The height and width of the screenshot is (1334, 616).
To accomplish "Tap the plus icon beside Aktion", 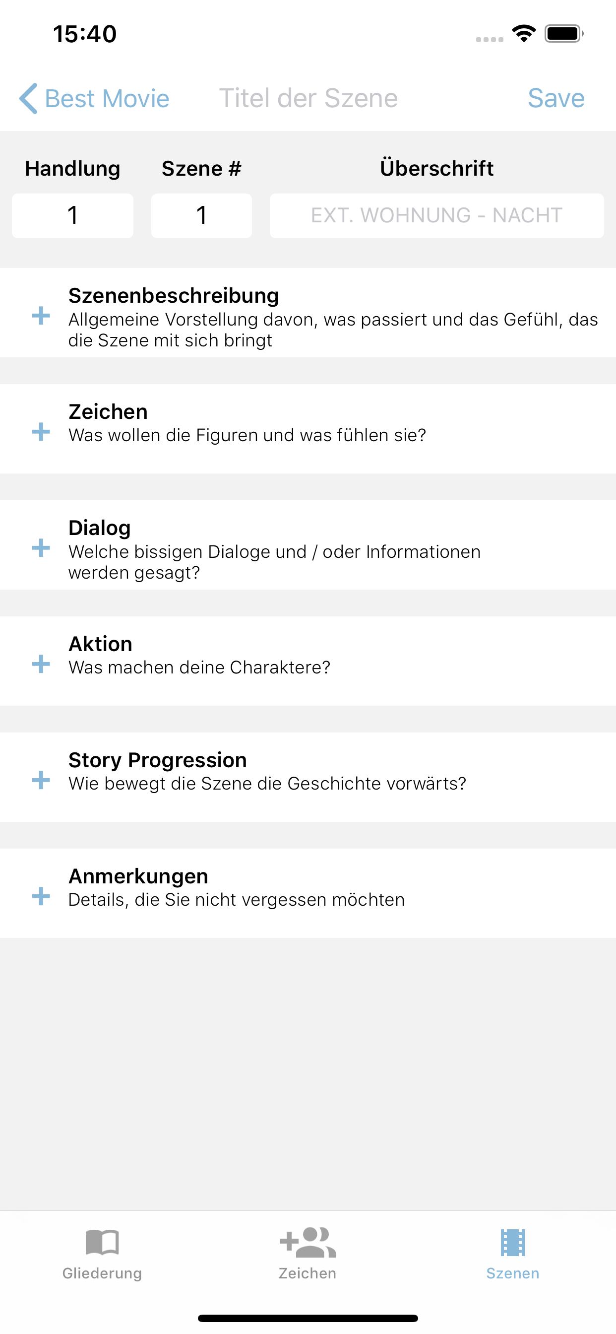I will [41, 664].
